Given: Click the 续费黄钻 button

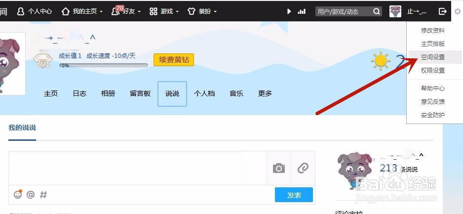Looking at the screenshot, I should click(x=174, y=60).
